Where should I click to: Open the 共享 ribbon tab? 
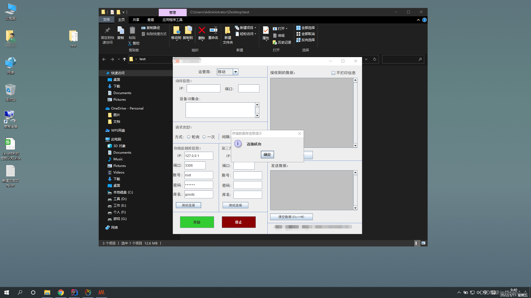pos(136,20)
